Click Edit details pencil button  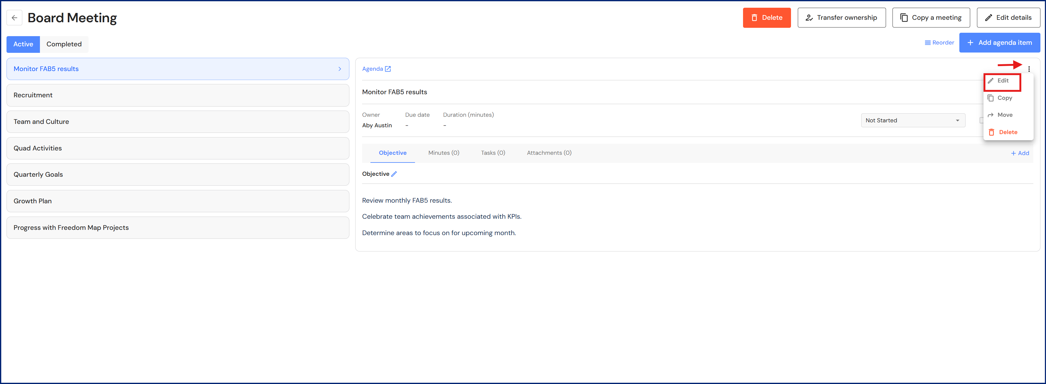[x=1008, y=18]
